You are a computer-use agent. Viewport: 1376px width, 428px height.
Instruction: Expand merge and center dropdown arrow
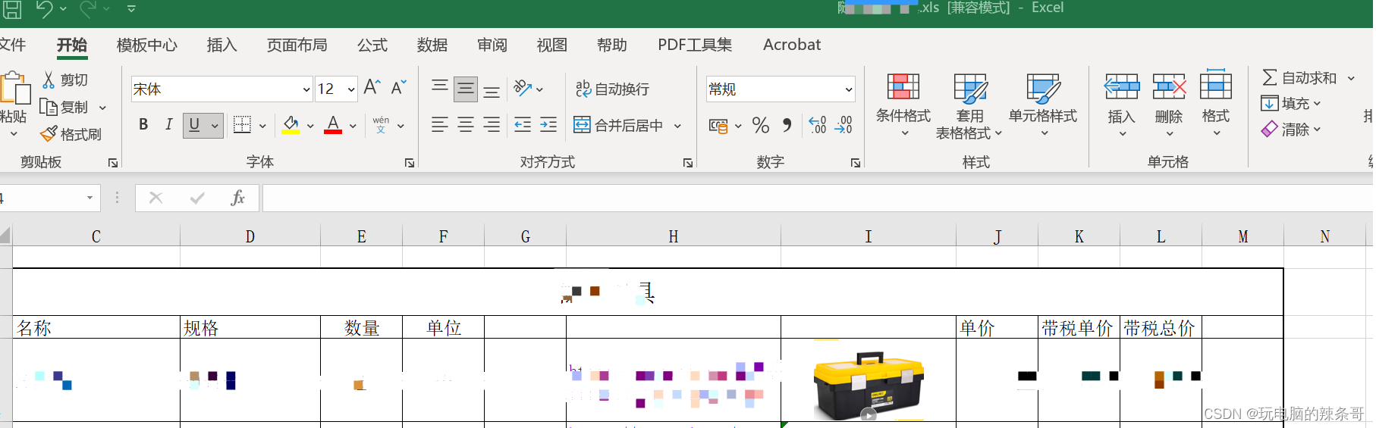(677, 126)
